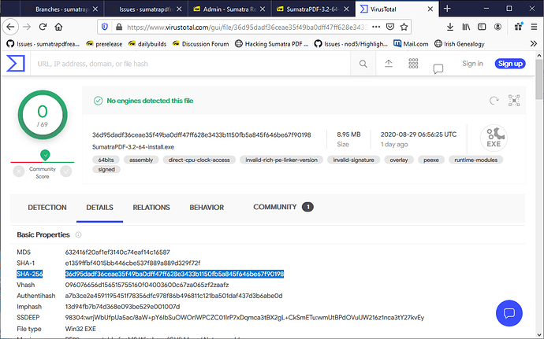Vote positive on community score checkmark
This screenshot has width=544, height=339.
coord(66,171)
